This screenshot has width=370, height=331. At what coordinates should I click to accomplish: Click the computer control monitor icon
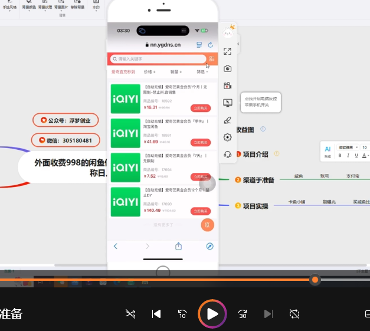(227, 103)
